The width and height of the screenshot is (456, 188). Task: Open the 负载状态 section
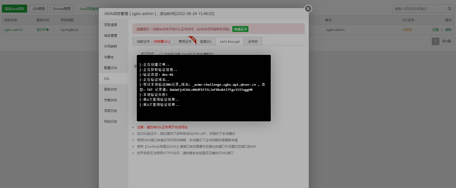pyautogui.click(x=111, y=100)
